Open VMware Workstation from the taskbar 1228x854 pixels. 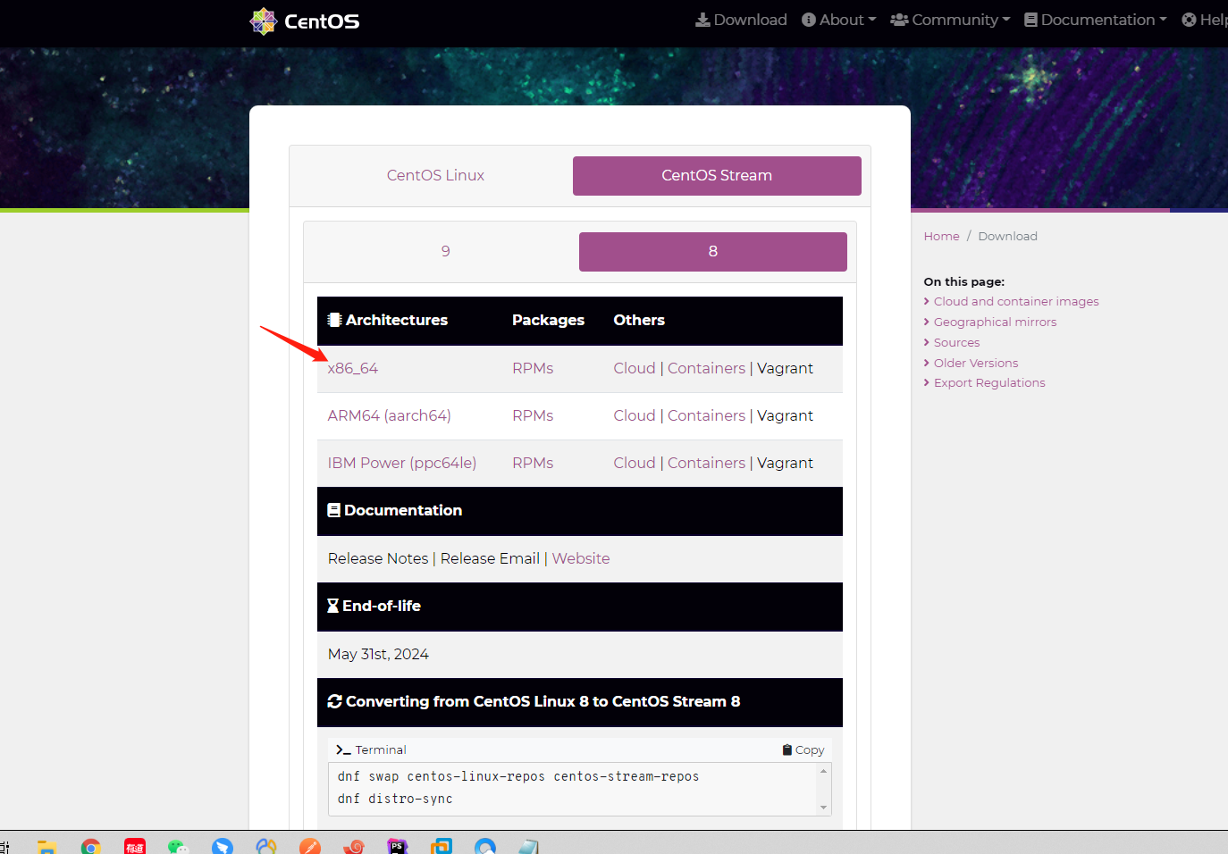click(442, 846)
